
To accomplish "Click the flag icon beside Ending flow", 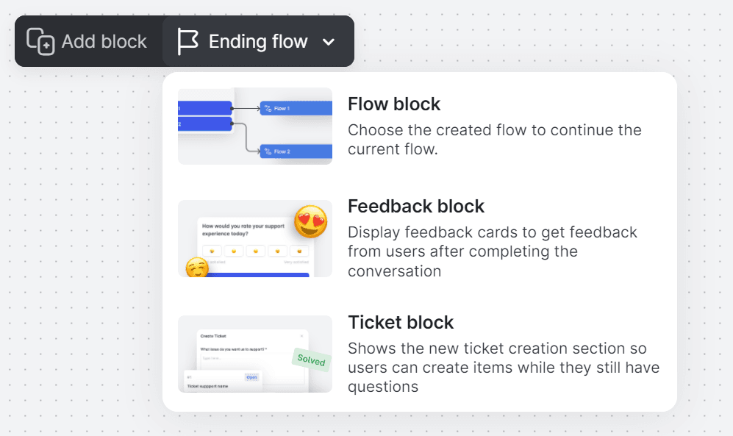I will coord(187,42).
